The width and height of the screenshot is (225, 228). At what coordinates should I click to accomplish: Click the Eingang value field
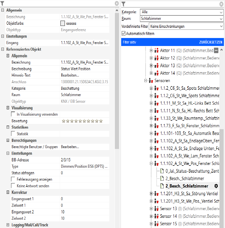(84, 43)
